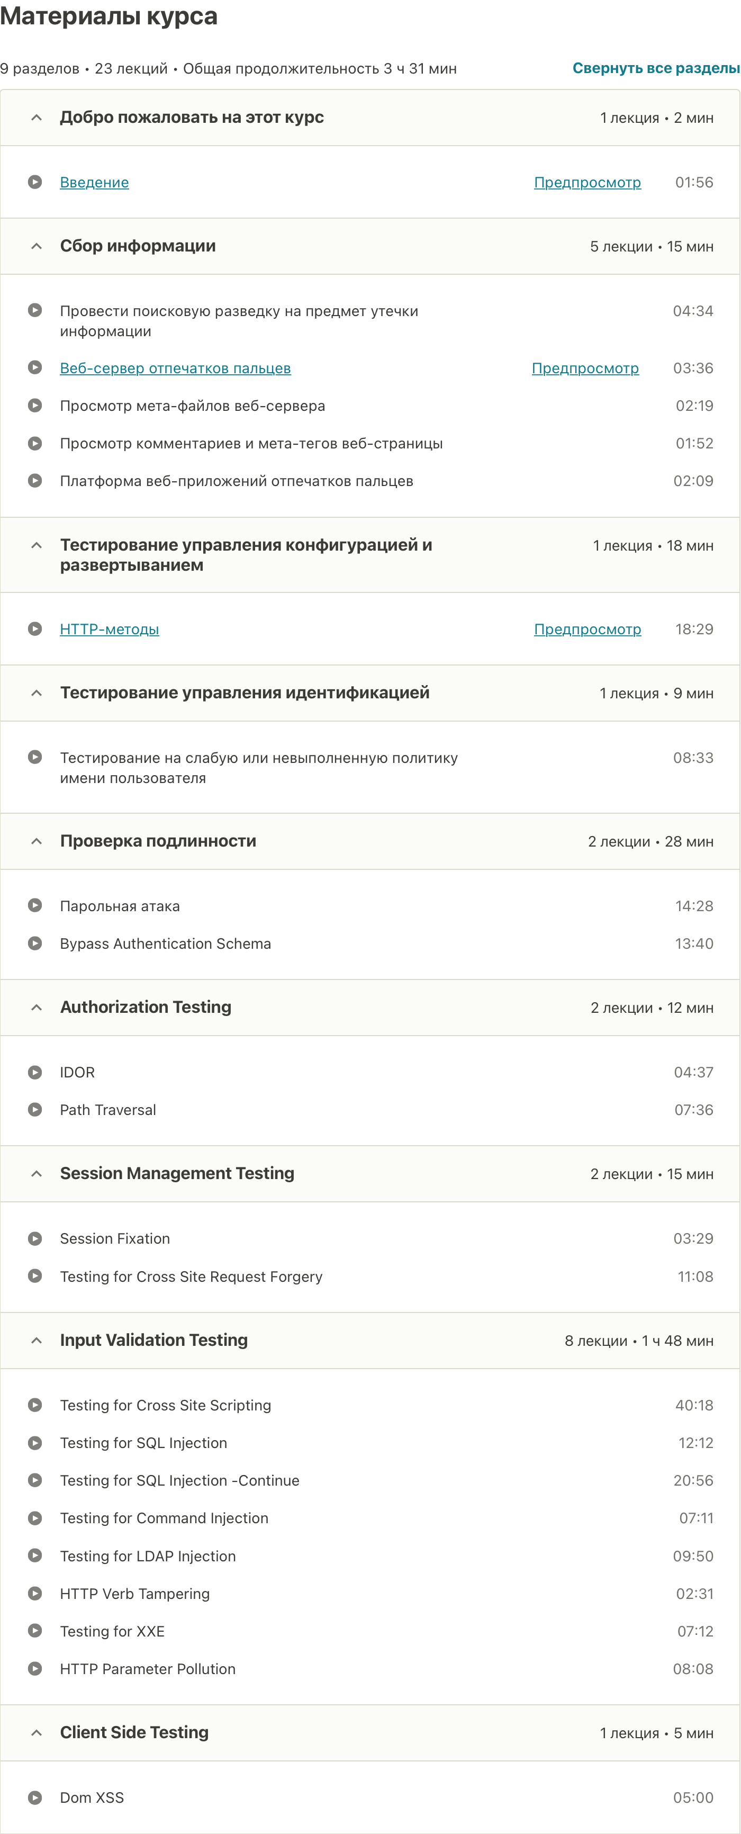
Task: Play "Testing for XXE"
Action: (x=112, y=1631)
